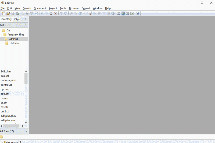Viewport: 215px width, 143px height.
Task: Select css2.ctl in the file list
Action: (5, 111)
